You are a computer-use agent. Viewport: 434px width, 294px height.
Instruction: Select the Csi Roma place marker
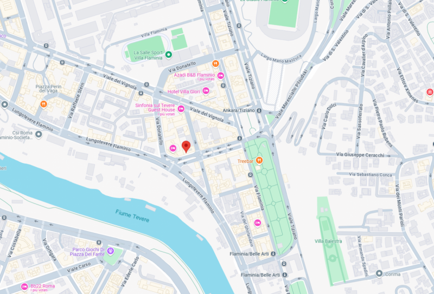[x=39, y=135]
